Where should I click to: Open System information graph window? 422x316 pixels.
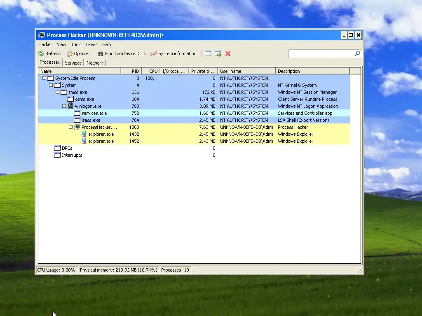[x=173, y=53]
